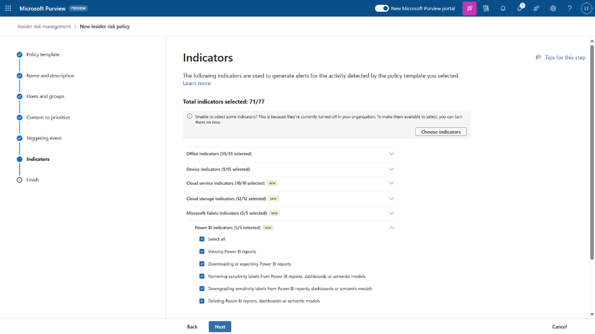Cancel the policy wizard
The height and width of the screenshot is (334, 595).
pos(559,327)
